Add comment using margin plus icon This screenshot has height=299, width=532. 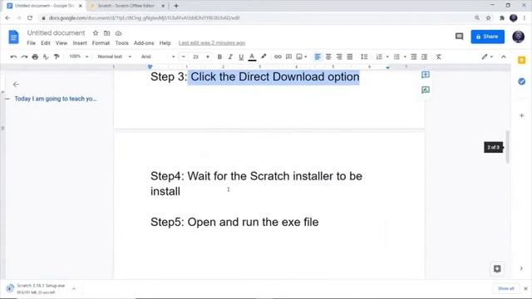[426, 75]
